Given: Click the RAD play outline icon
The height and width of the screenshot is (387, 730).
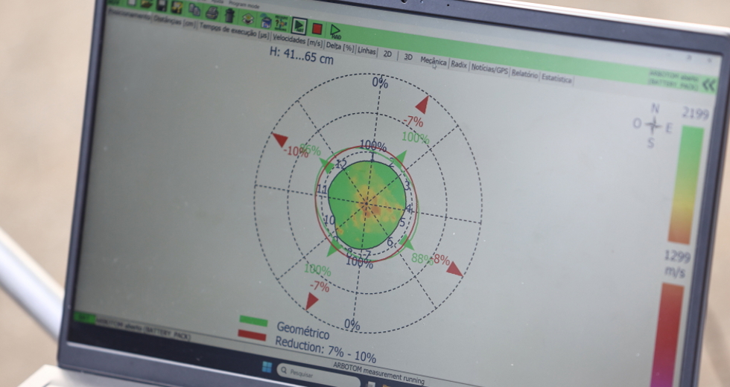Looking at the screenshot, I should pos(335,31).
